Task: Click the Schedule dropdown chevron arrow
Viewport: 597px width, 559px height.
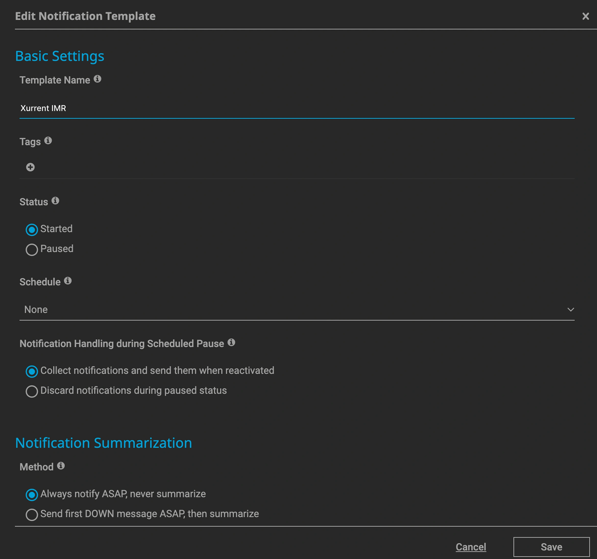Action: click(570, 310)
